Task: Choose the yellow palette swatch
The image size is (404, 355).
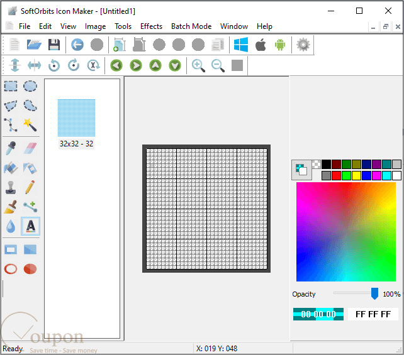Action: click(x=356, y=176)
